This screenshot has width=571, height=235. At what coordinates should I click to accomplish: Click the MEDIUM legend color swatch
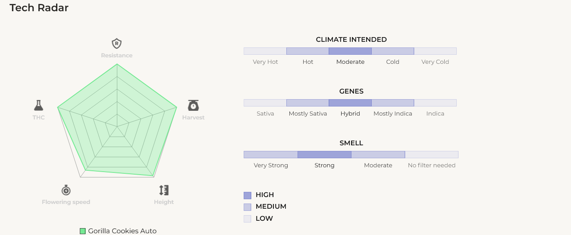click(x=248, y=207)
